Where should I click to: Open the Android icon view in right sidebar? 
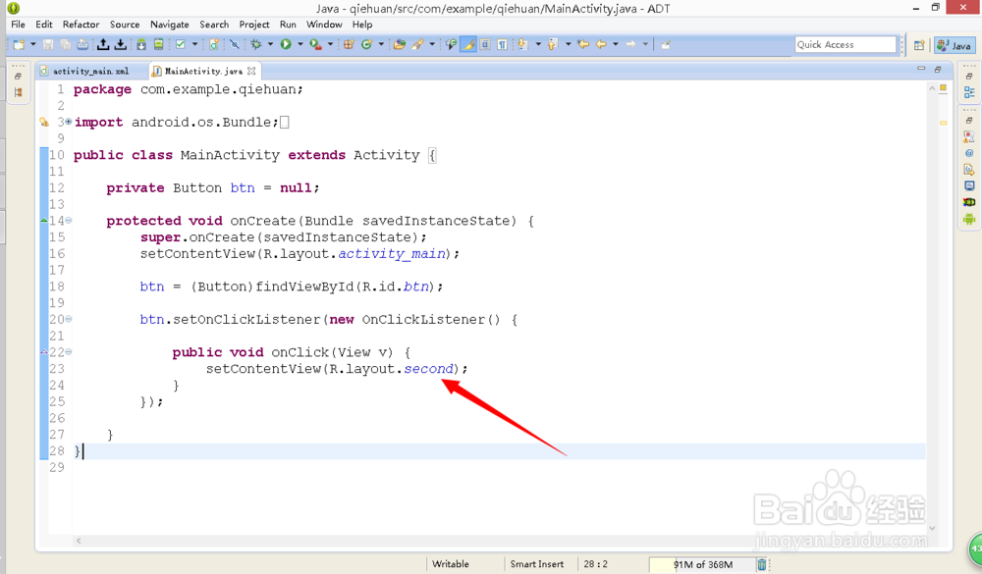(x=969, y=219)
